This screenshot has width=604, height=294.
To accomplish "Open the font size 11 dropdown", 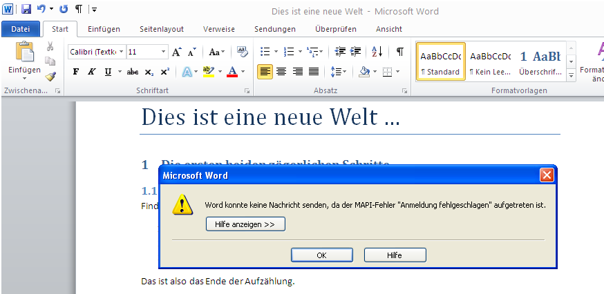I will (x=163, y=52).
